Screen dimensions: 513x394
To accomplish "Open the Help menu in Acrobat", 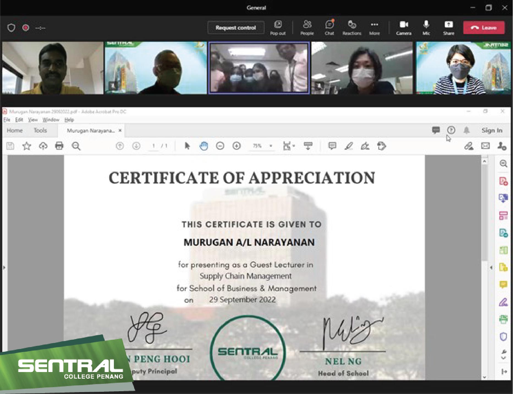I will [69, 120].
